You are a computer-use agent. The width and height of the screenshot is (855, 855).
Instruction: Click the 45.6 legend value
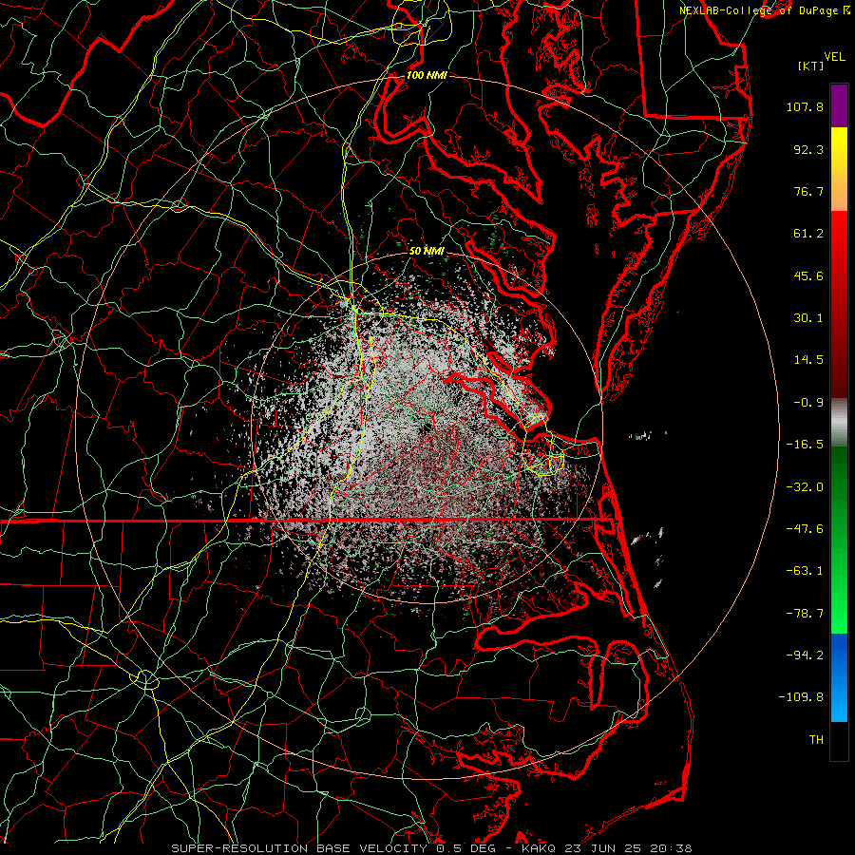coord(808,275)
